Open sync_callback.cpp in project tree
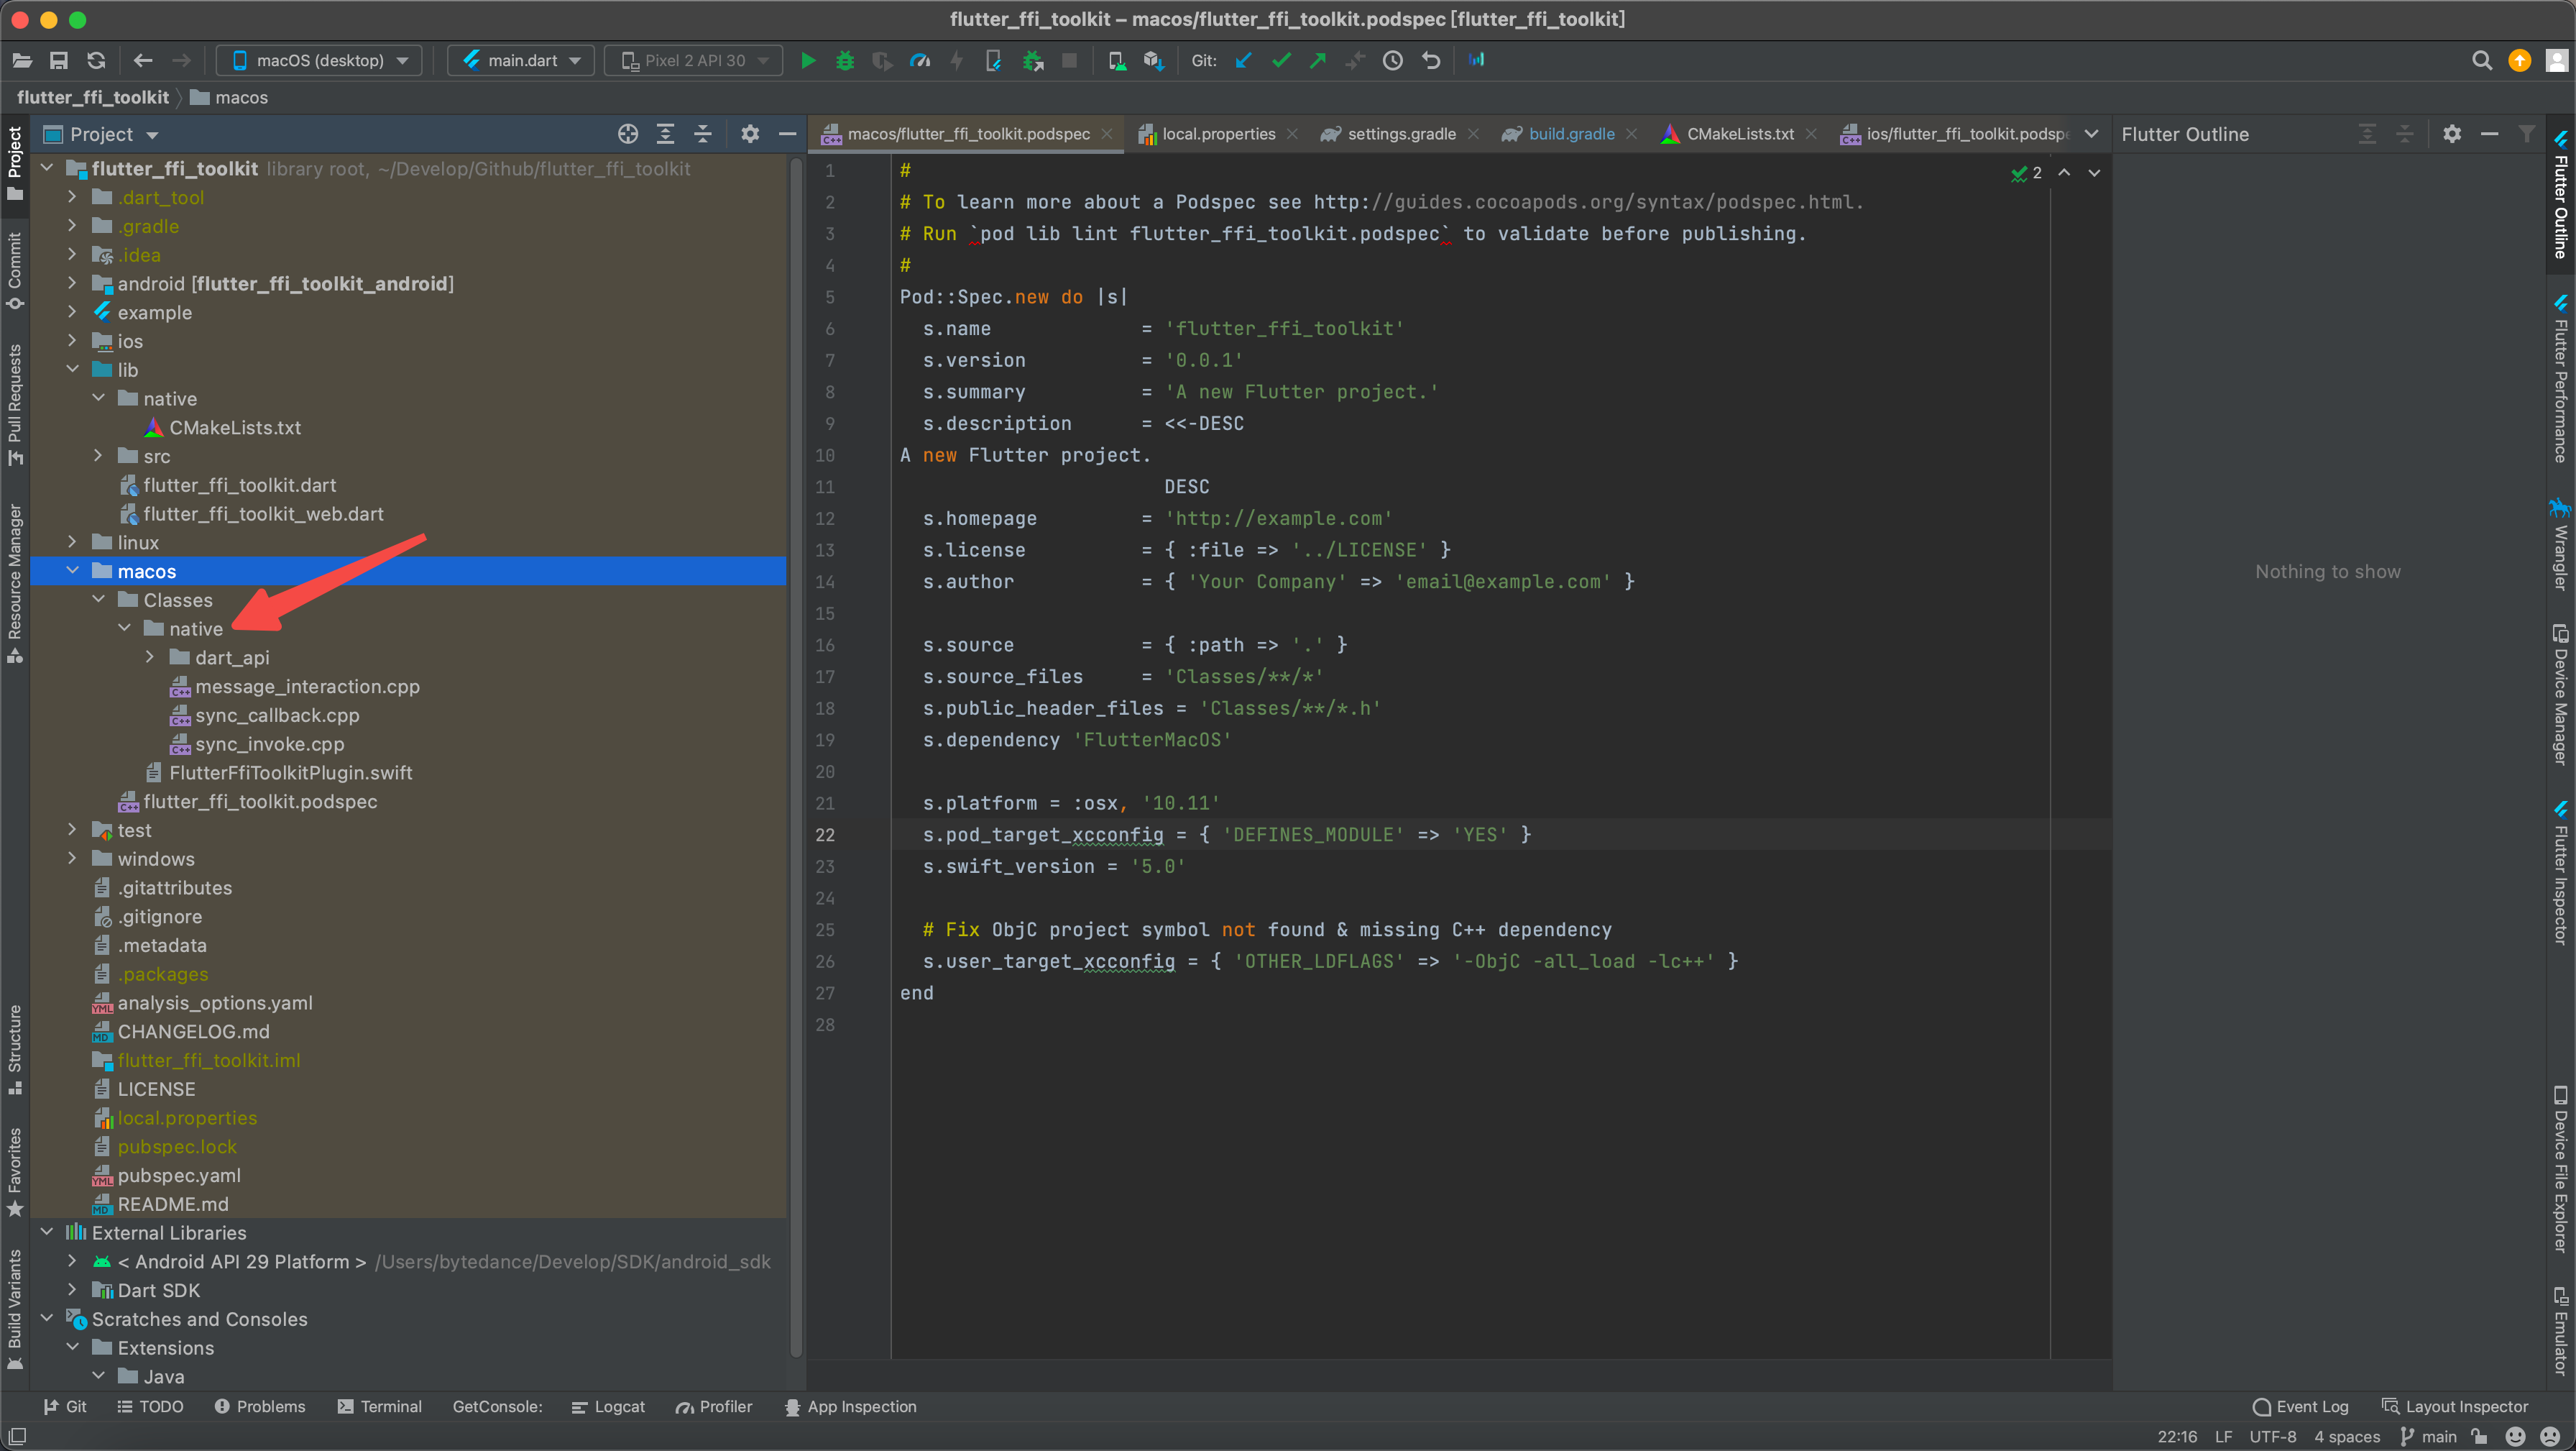 point(277,715)
